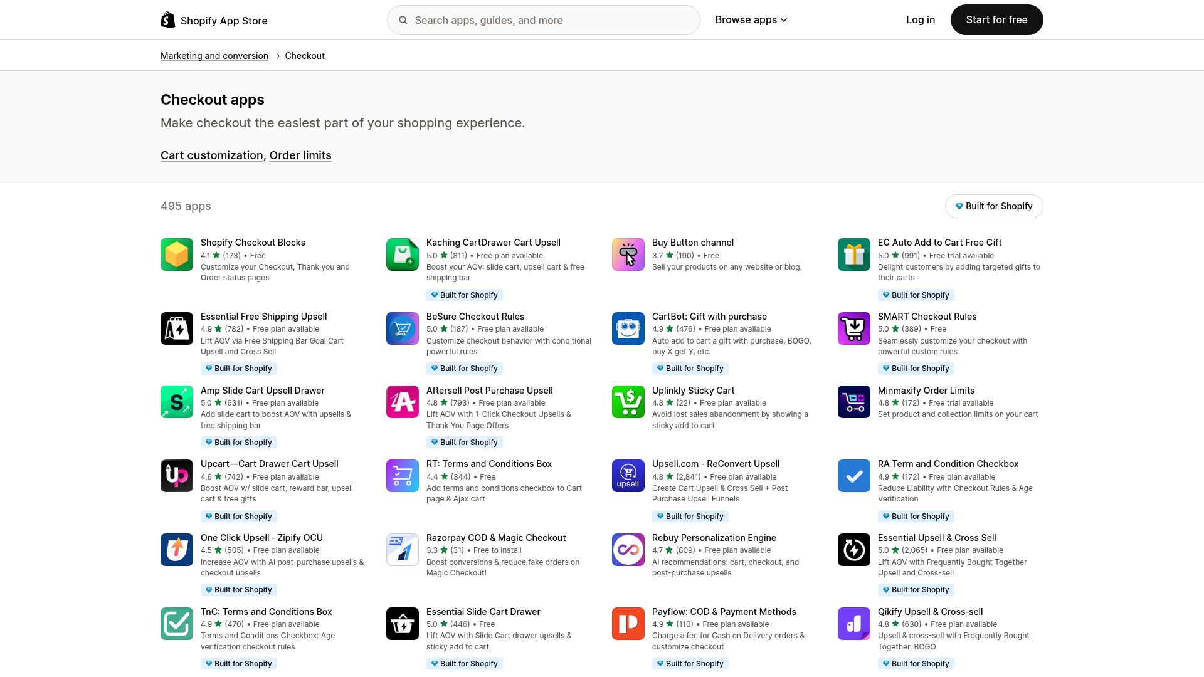Open EG Auto Add to Cart icon

point(854,255)
